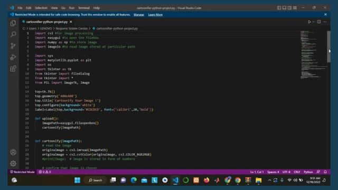338x190 pixels.
Task: Click the taskbar Search box
Action: (95, 180)
